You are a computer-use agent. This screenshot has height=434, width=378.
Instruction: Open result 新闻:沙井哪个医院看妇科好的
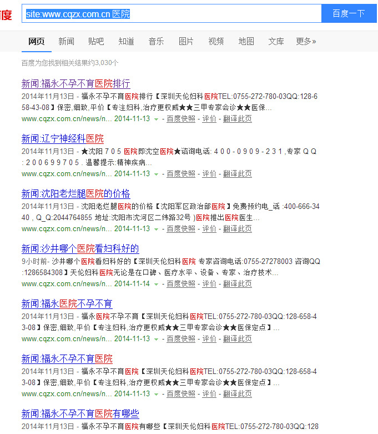tap(80, 249)
